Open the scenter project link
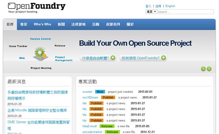This screenshot has width=219, height=134. pyautogui.click(x=87, y=92)
